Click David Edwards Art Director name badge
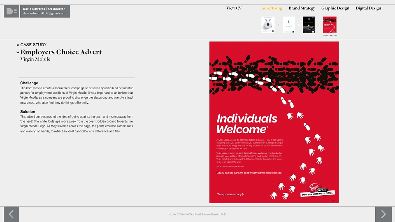 (x=45, y=12)
